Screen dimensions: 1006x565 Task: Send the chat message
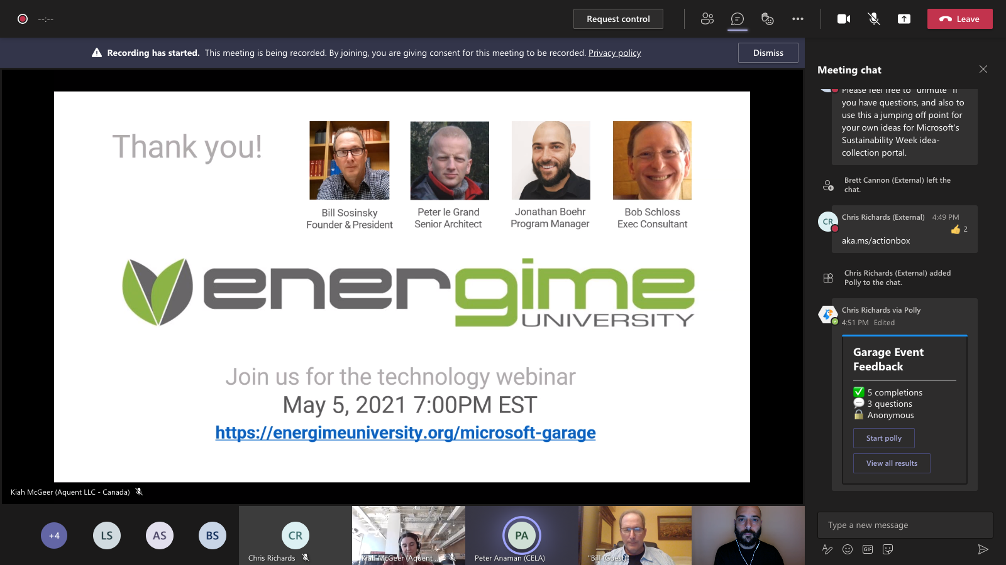[983, 549]
